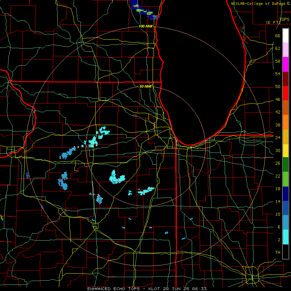Click the '100 NMI' range ring label
291x291 pixels.
[x=145, y=27]
